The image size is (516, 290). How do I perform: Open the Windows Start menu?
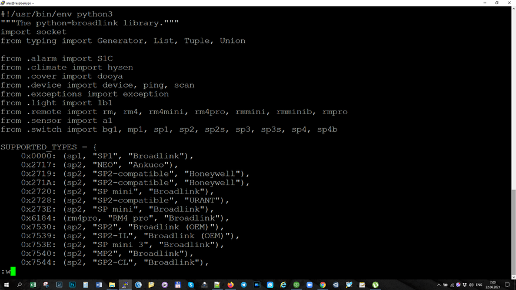click(x=6, y=285)
